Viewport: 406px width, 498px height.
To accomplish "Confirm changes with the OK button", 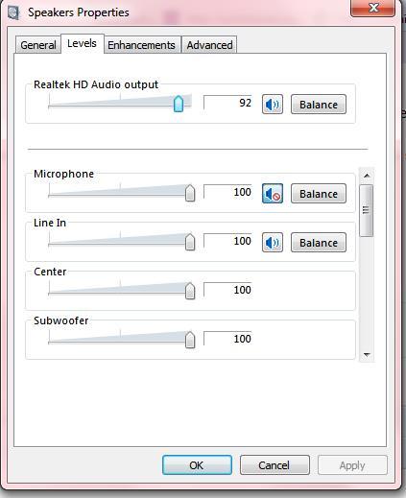I will 197,465.
